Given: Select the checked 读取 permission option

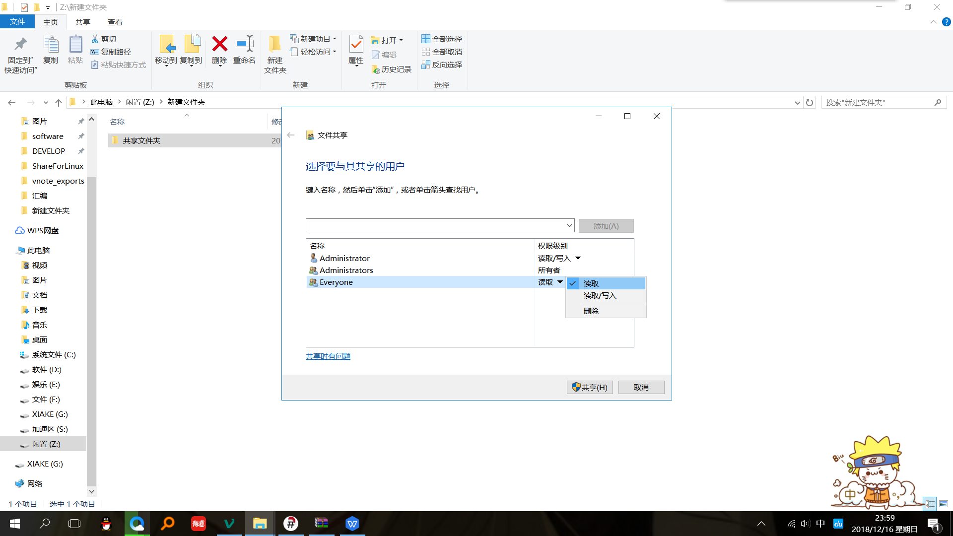Looking at the screenshot, I should pyautogui.click(x=591, y=283).
